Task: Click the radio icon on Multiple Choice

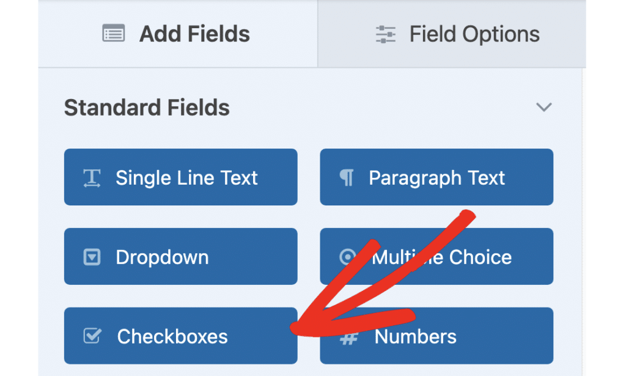Action: click(348, 257)
